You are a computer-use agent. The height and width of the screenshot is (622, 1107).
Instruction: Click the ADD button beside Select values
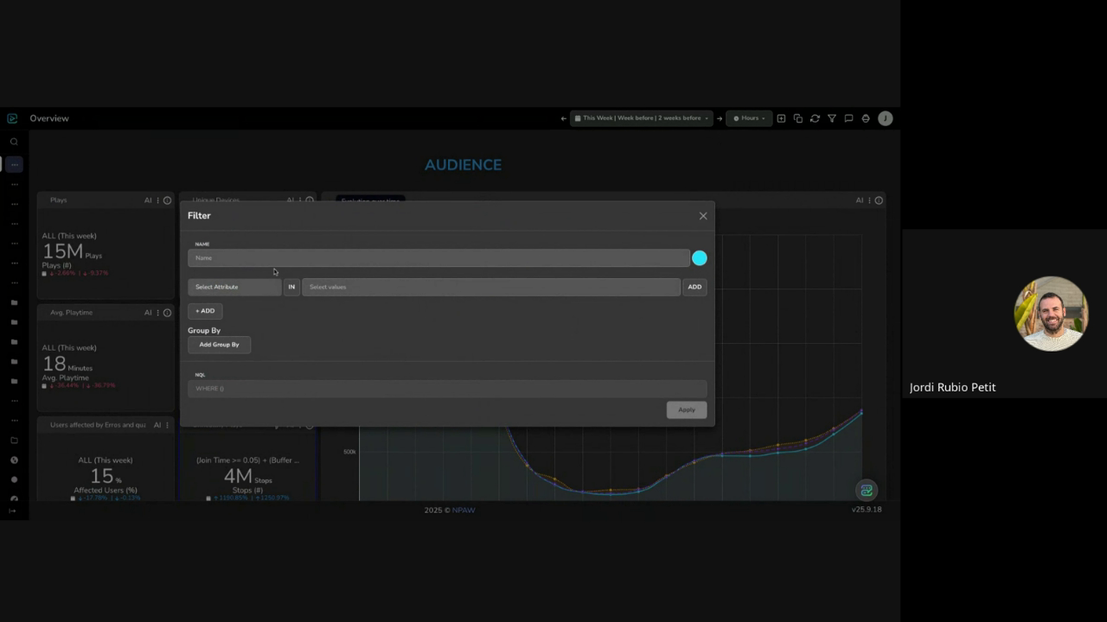[694, 287]
